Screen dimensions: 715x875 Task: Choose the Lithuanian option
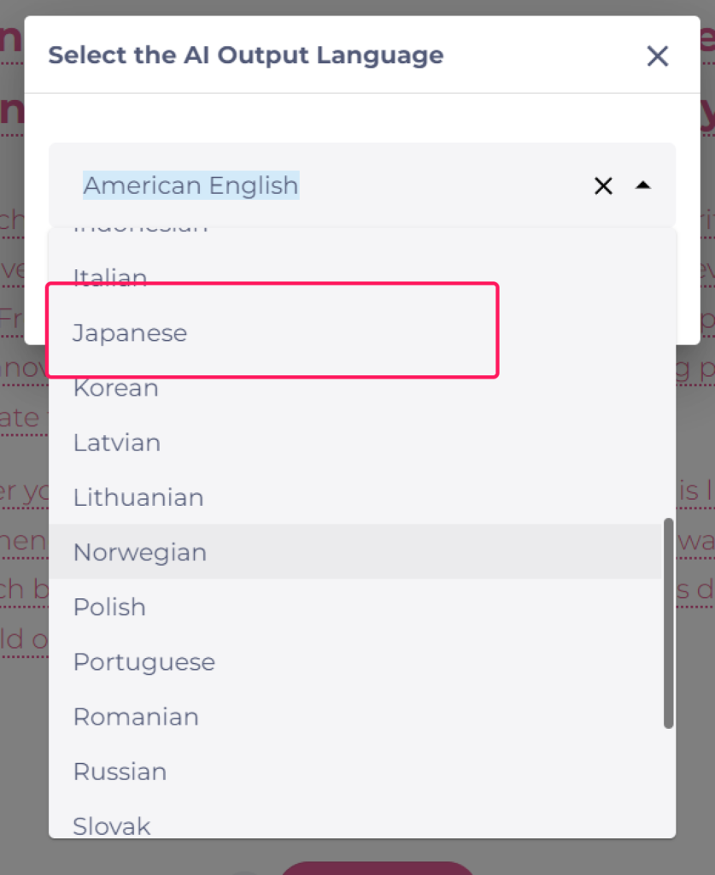click(138, 497)
